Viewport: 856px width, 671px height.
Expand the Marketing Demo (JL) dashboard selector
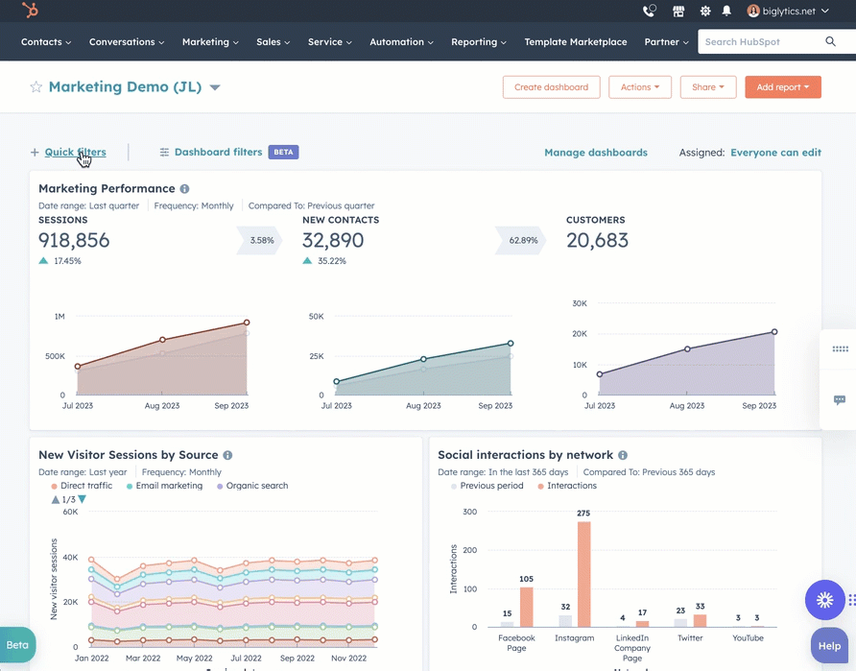coord(215,86)
